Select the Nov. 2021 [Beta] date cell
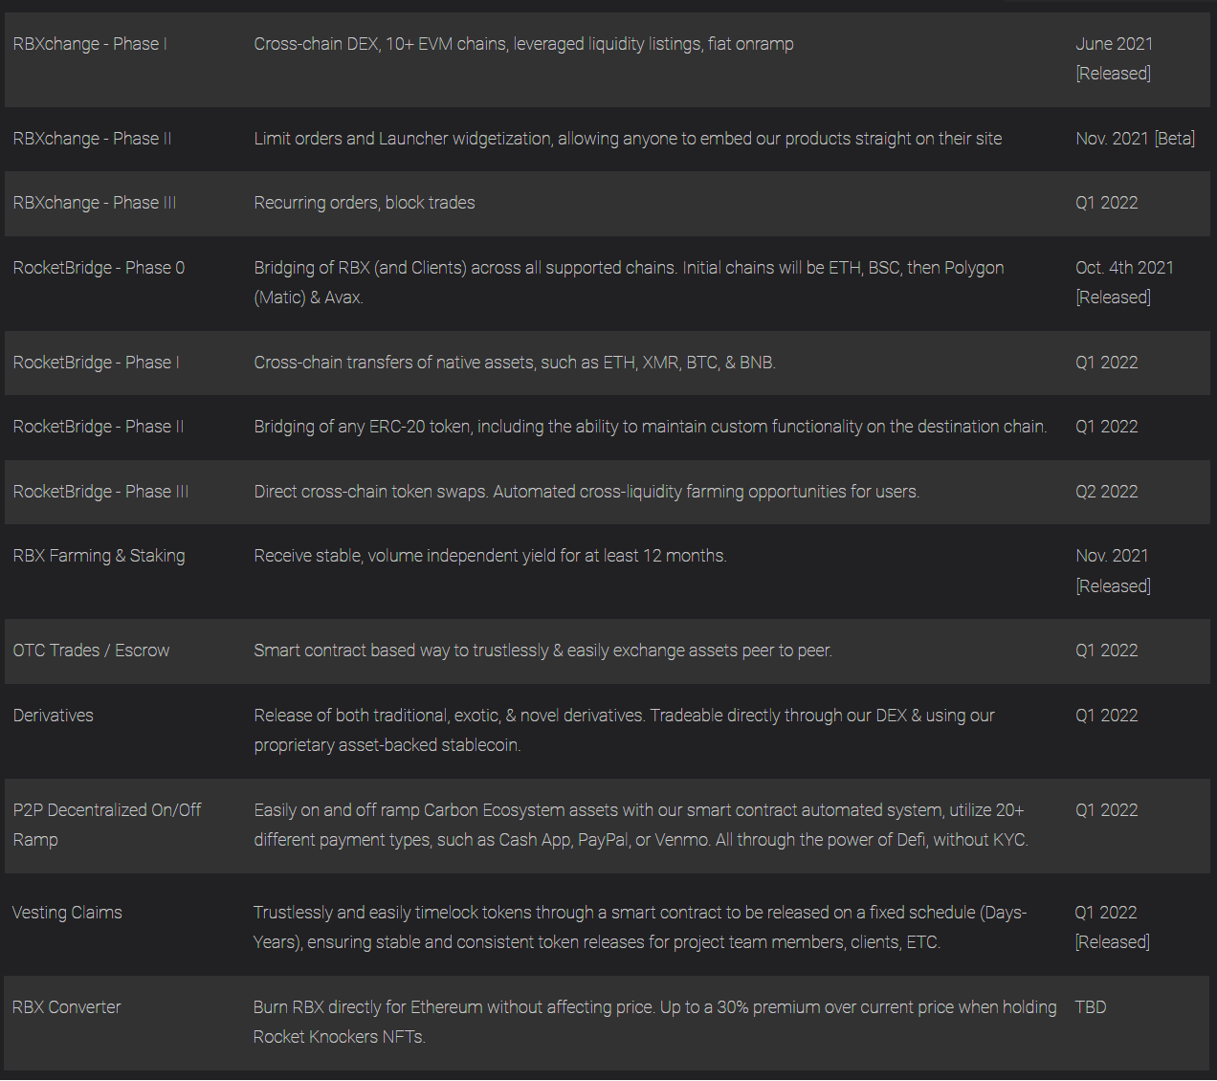The height and width of the screenshot is (1081, 1217). click(1135, 139)
